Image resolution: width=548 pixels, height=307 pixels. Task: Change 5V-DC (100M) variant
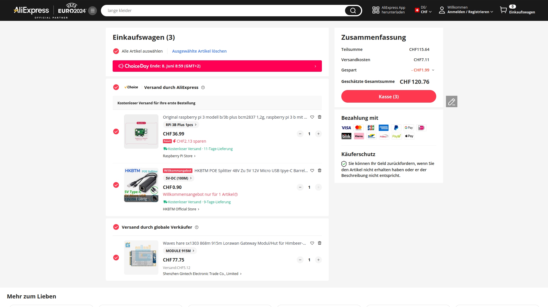[179, 178]
